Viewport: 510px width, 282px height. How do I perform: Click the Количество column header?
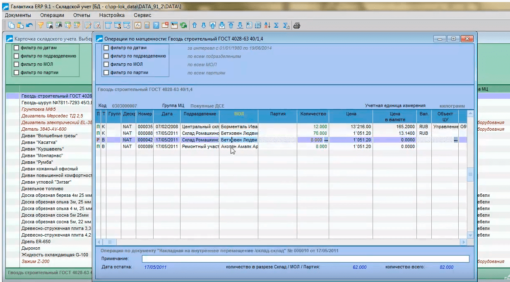(x=313, y=114)
